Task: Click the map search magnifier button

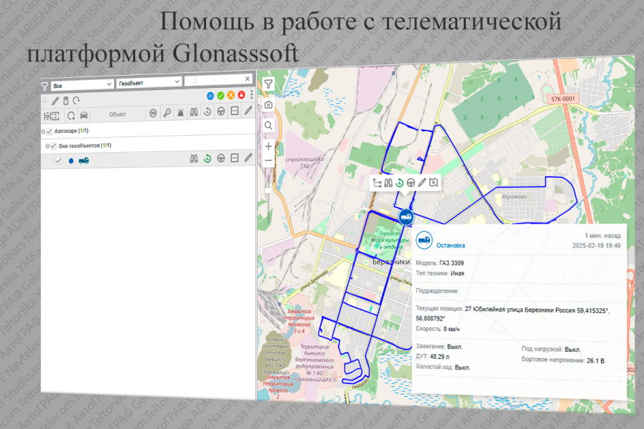Action: 268,126
